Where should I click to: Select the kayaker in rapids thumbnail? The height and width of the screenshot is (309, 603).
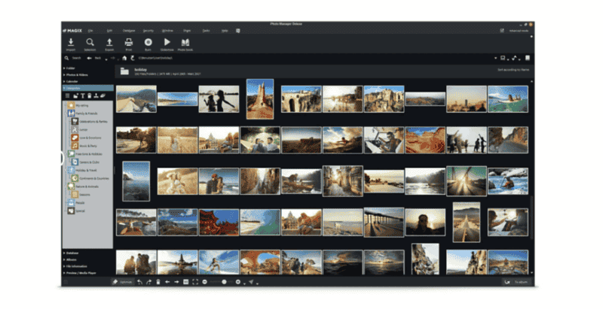click(x=507, y=181)
